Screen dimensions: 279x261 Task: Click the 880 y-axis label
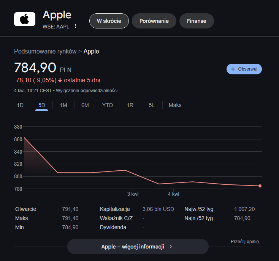pyautogui.click(x=18, y=127)
